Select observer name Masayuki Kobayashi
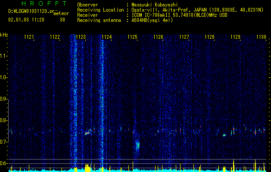This screenshot has height=172, width=271. pos(154,5)
